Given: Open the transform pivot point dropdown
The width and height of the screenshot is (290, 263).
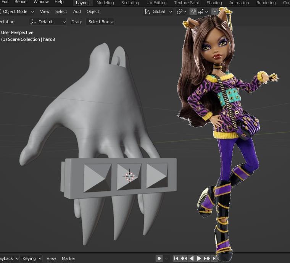Looking at the screenshot, I should pyautogui.click(x=181, y=12).
